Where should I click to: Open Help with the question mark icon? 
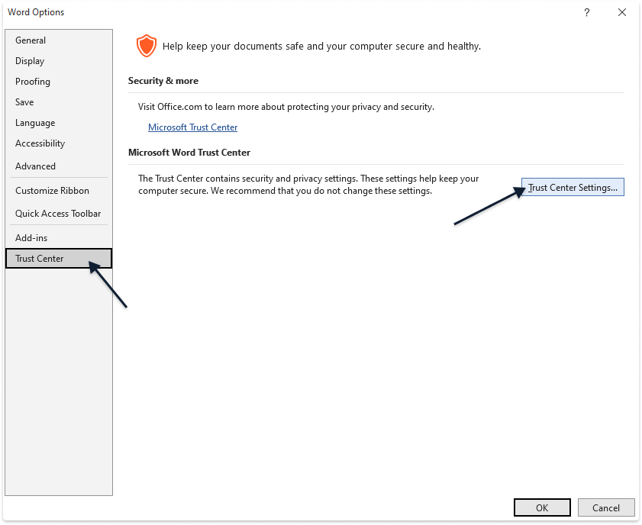(x=586, y=12)
